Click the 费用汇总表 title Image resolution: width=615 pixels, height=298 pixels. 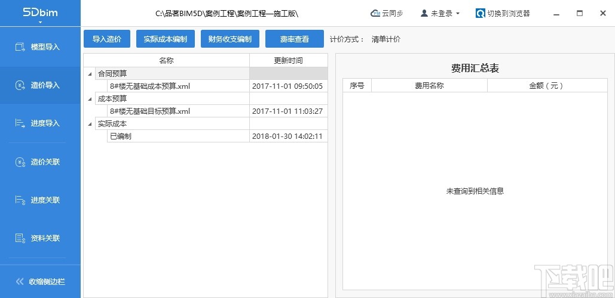[x=475, y=69]
